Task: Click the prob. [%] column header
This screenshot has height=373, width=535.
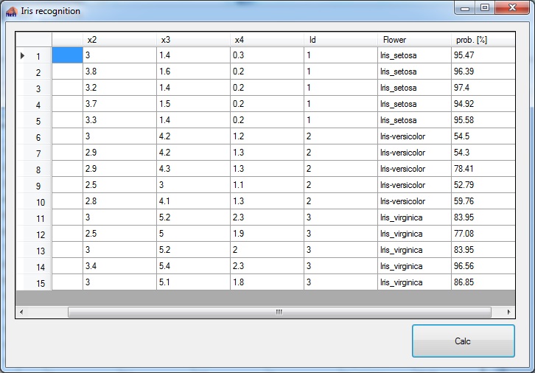Action: coord(482,39)
